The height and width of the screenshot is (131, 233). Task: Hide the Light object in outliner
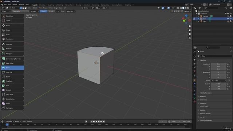(228, 21)
